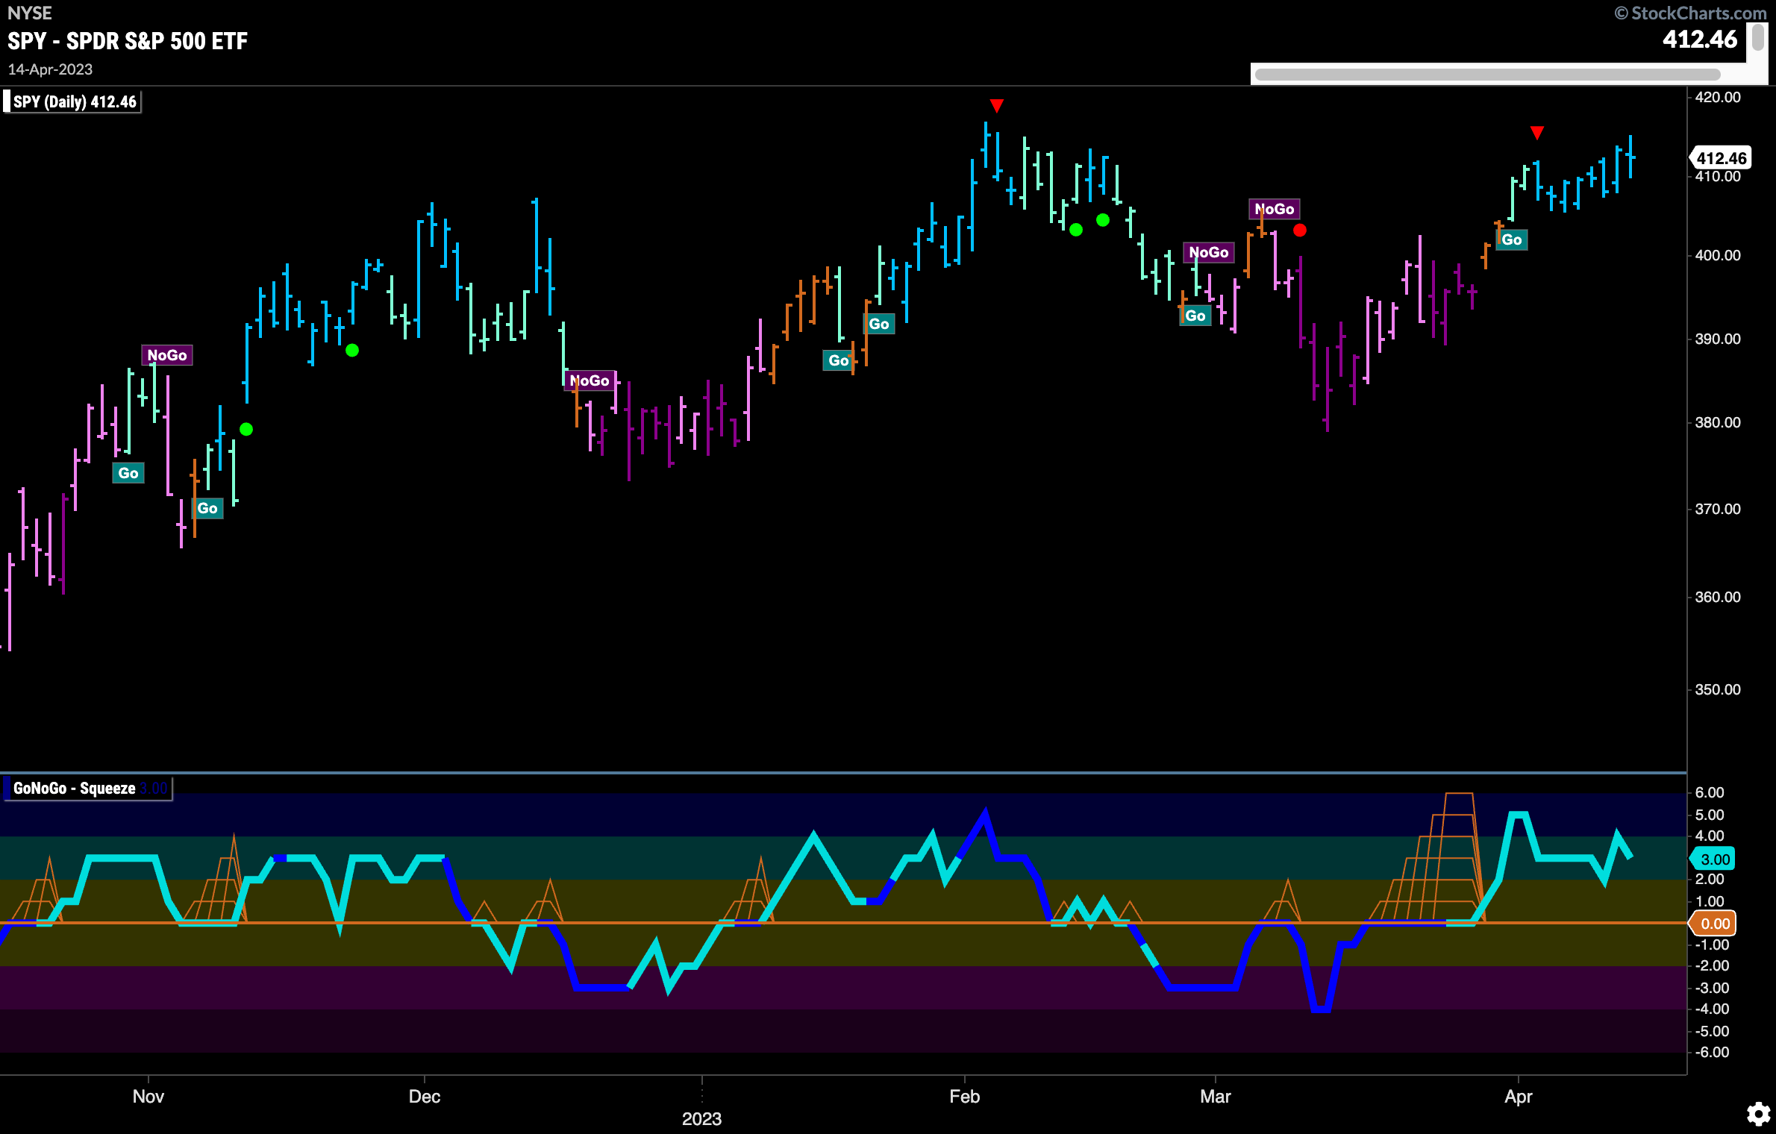Image resolution: width=1776 pixels, height=1134 pixels.
Task: Click the StockCharts.com copyright link
Action: point(1689,13)
